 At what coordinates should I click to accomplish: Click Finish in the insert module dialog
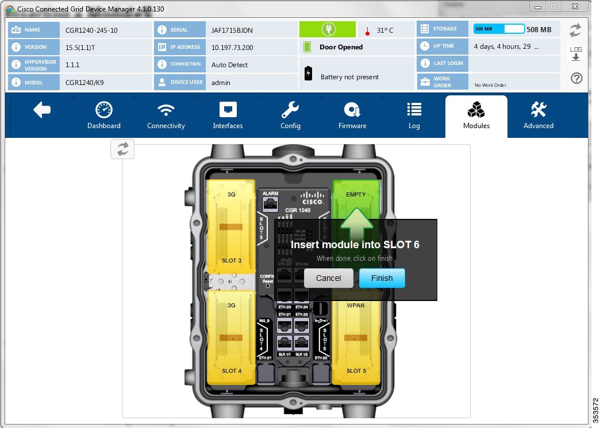[x=382, y=278]
